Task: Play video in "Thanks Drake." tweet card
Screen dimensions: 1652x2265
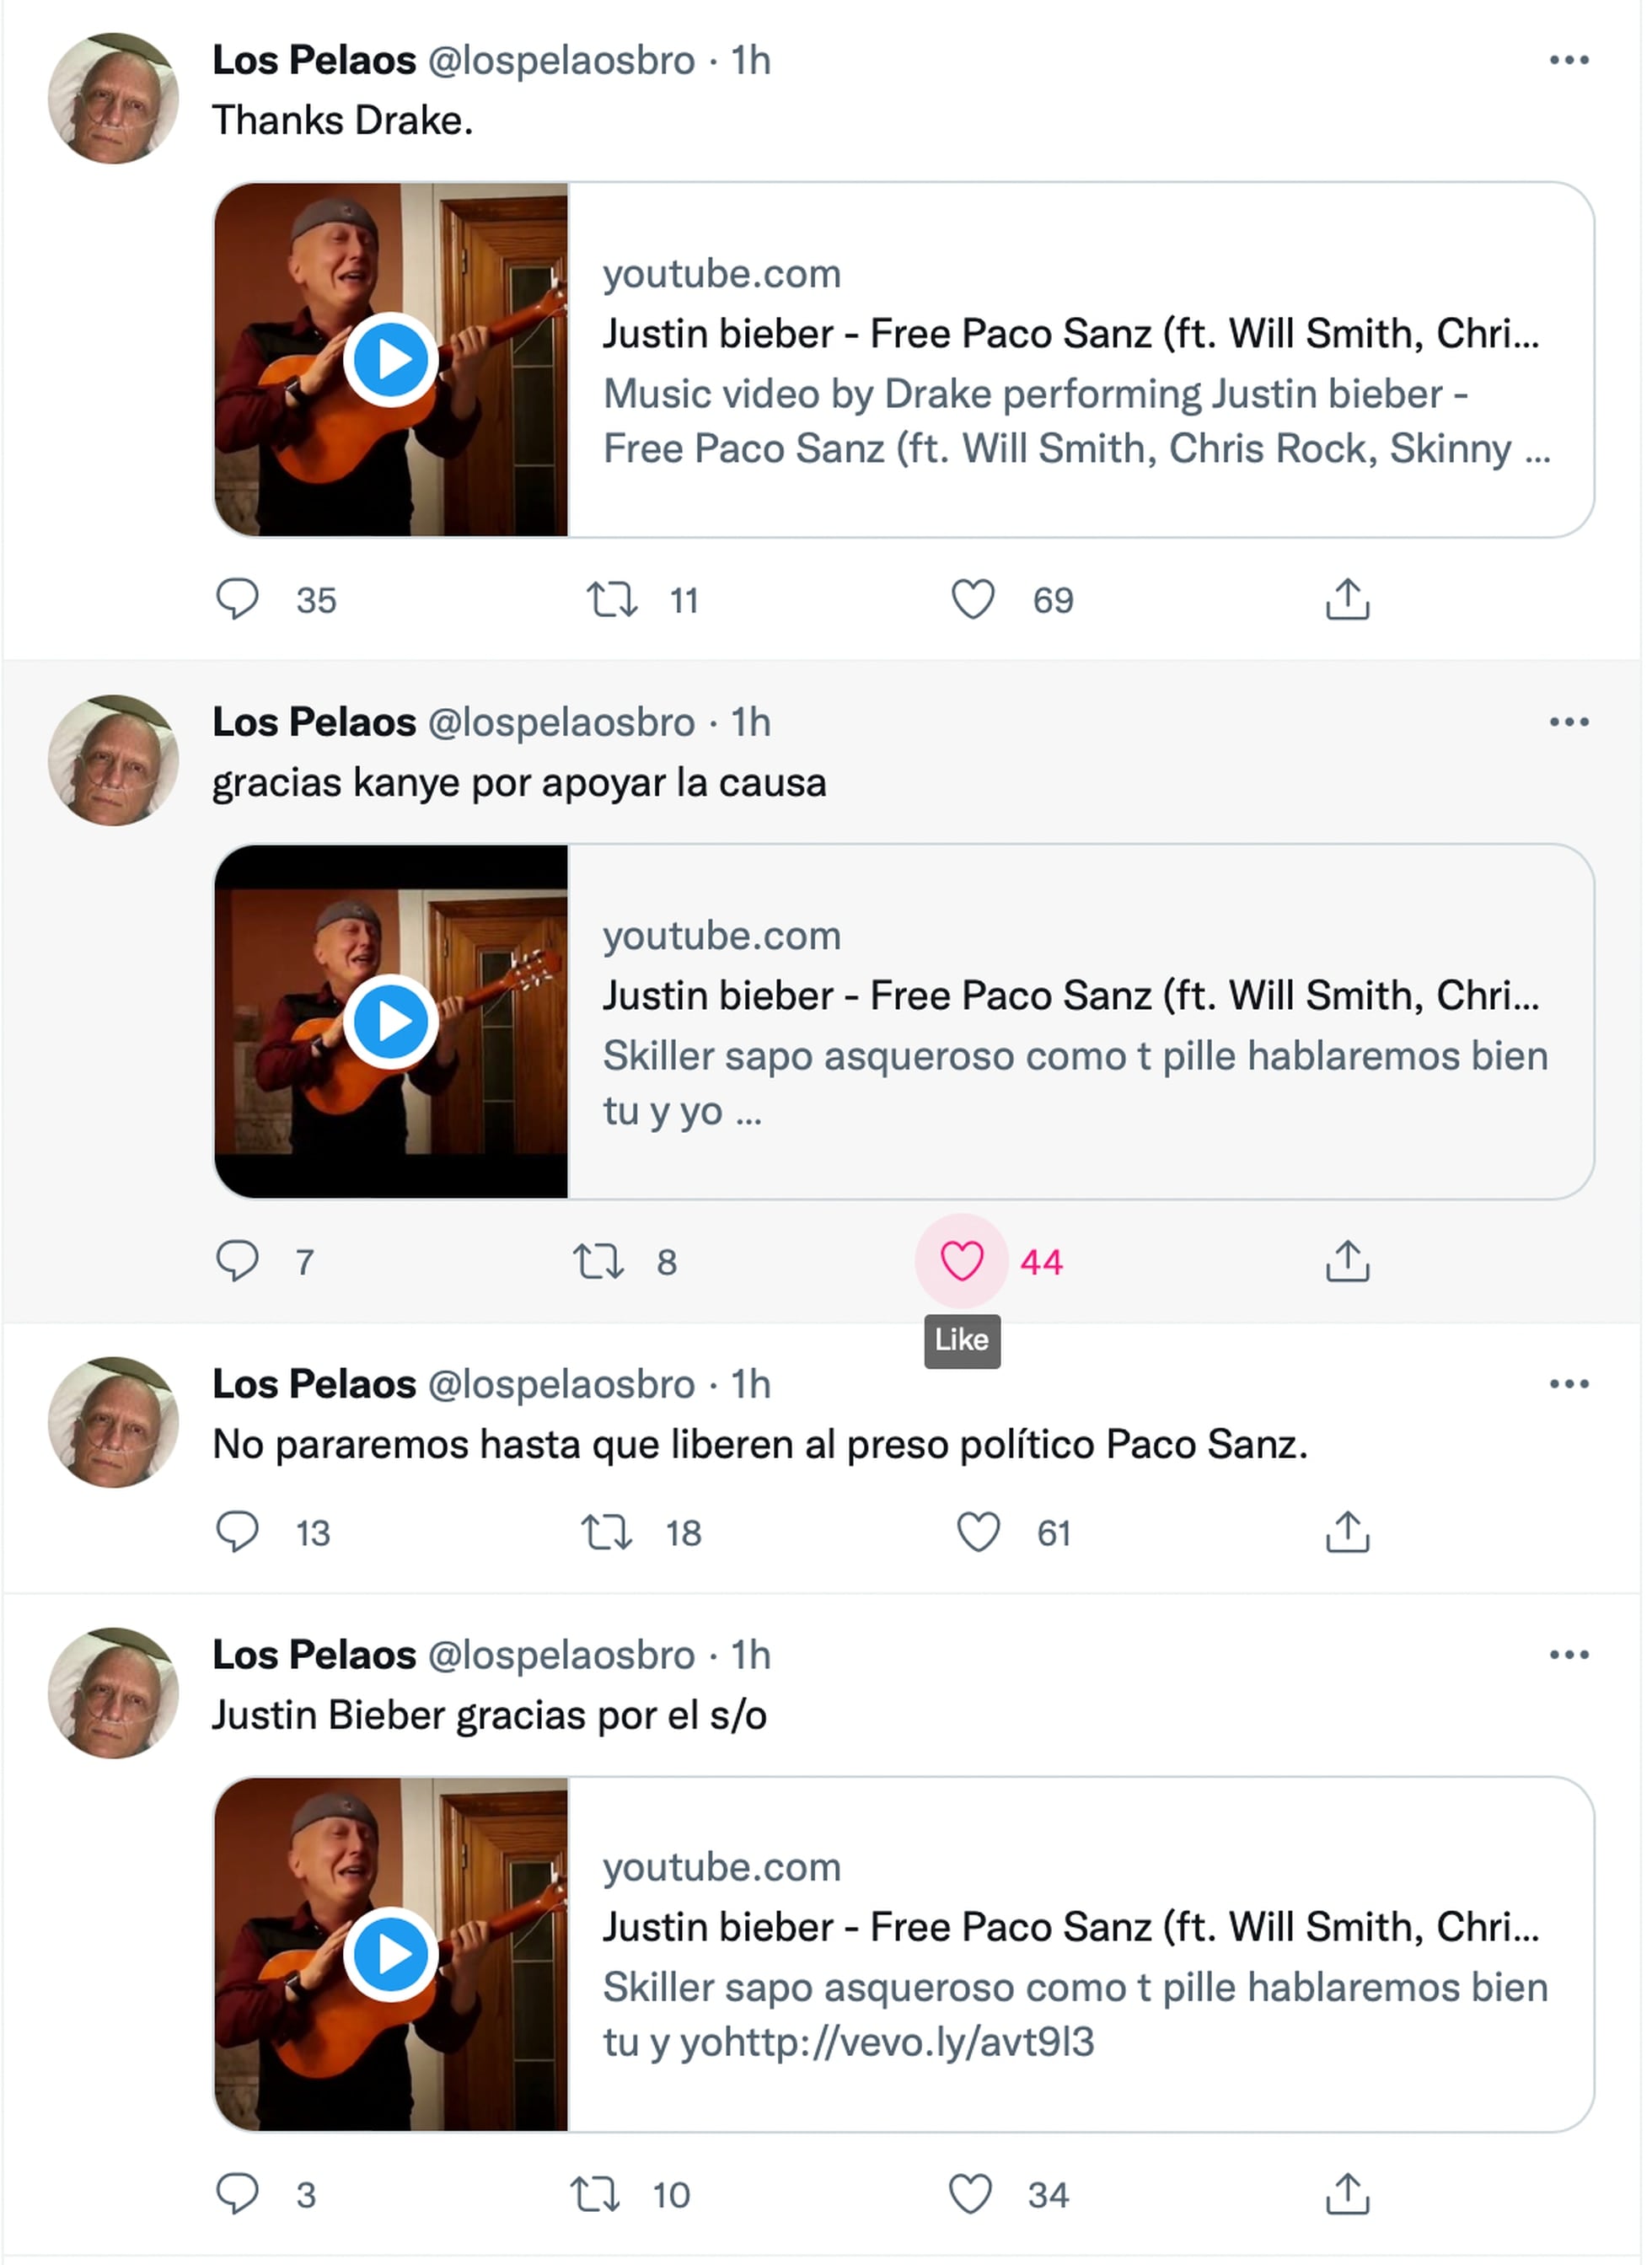Action: [391, 360]
